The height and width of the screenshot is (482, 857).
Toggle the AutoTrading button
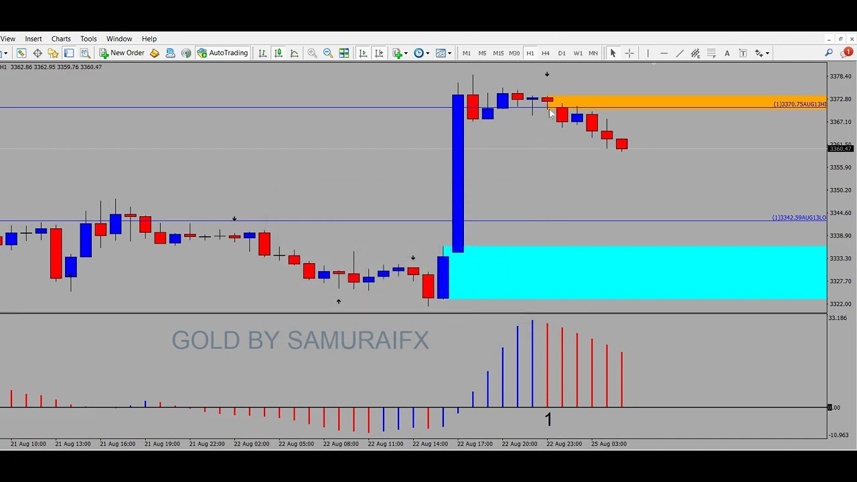click(x=223, y=53)
